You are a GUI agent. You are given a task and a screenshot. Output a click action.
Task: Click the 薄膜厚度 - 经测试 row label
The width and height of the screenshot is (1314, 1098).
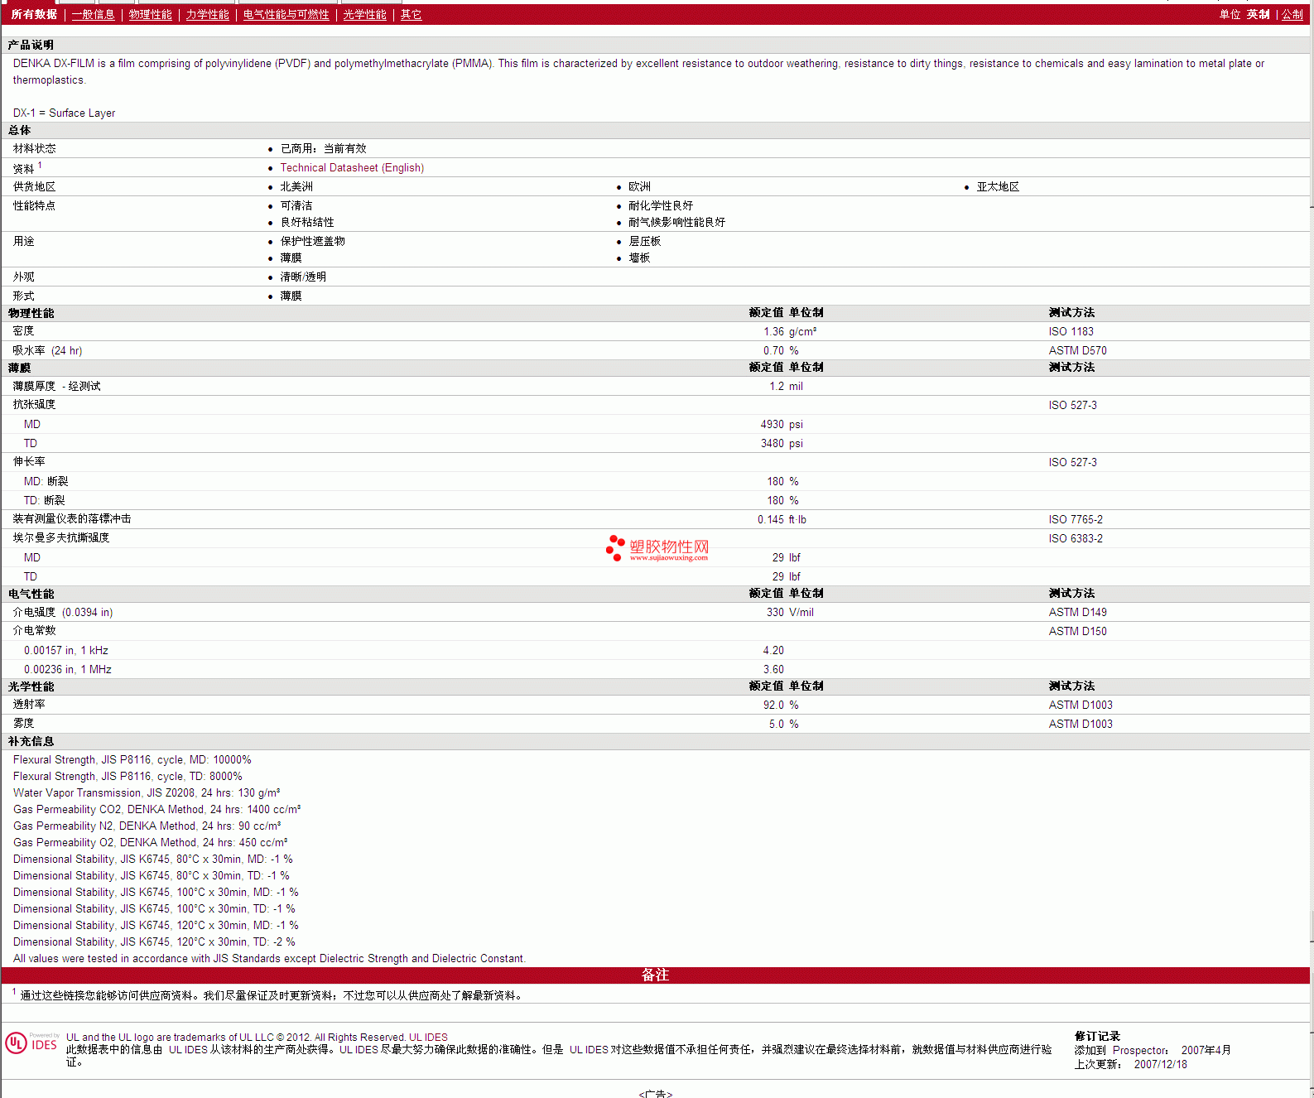(56, 386)
